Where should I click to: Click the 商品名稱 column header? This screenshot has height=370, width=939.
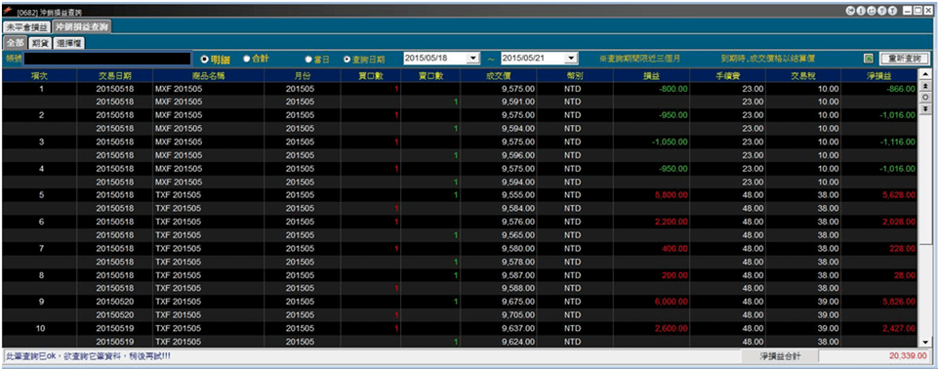point(209,75)
